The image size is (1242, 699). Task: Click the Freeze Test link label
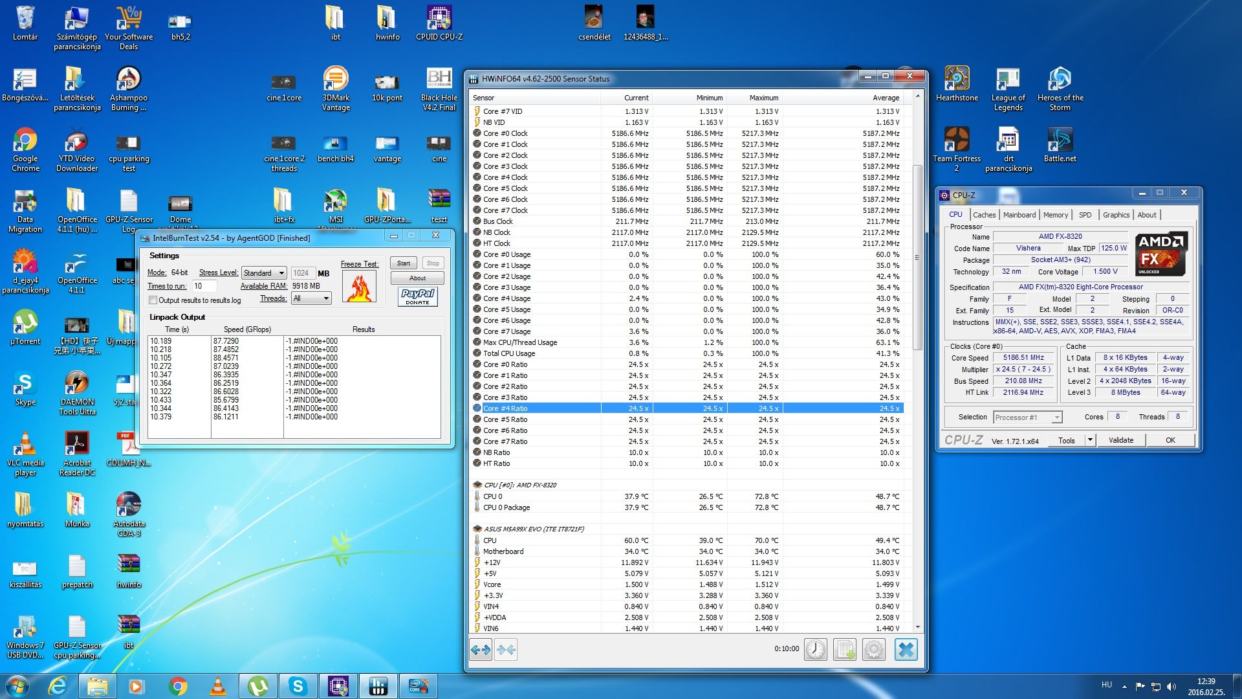(x=359, y=264)
